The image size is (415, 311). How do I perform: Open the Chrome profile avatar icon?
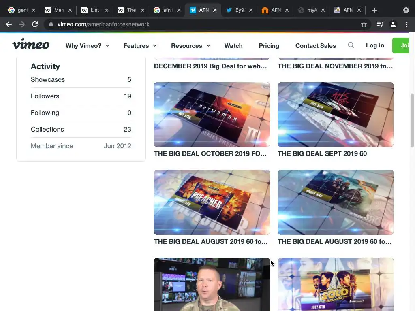coord(393,24)
